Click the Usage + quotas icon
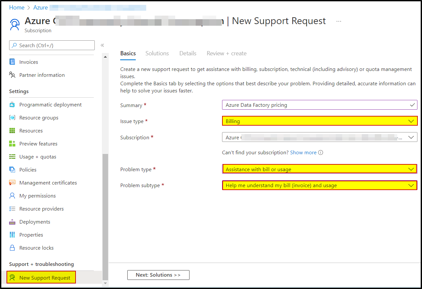The height and width of the screenshot is (289, 422). pyautogui.click(x=12, y=157)
